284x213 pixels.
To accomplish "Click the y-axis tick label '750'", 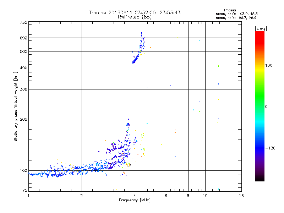I will pos(23,22).
